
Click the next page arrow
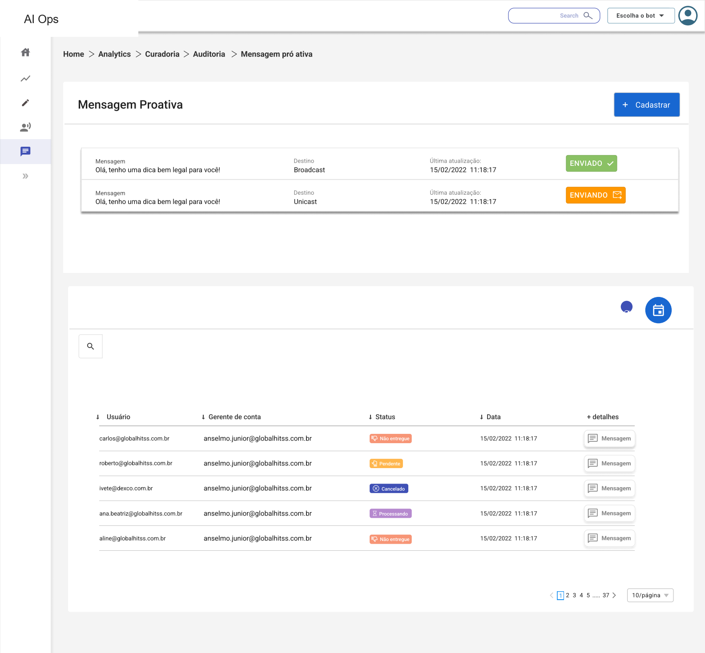pos(614,595)
